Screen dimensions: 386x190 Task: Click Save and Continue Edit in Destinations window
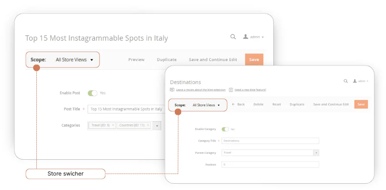tap(331, 104)
